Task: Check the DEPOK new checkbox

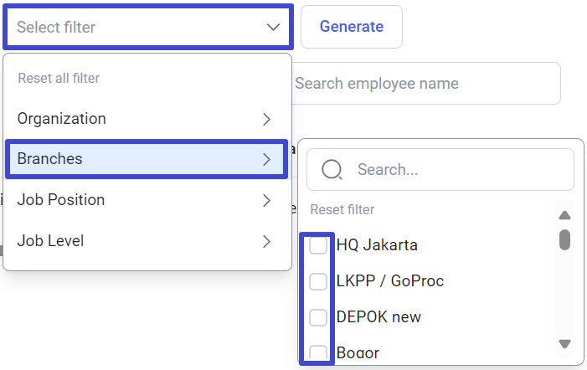Action: pos(318,317)
